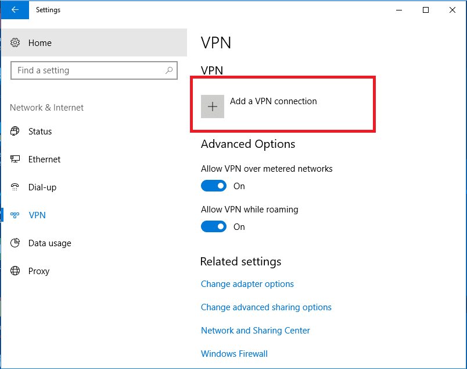
Task: Click the Dial-up icon
Action: click(16, 187)
